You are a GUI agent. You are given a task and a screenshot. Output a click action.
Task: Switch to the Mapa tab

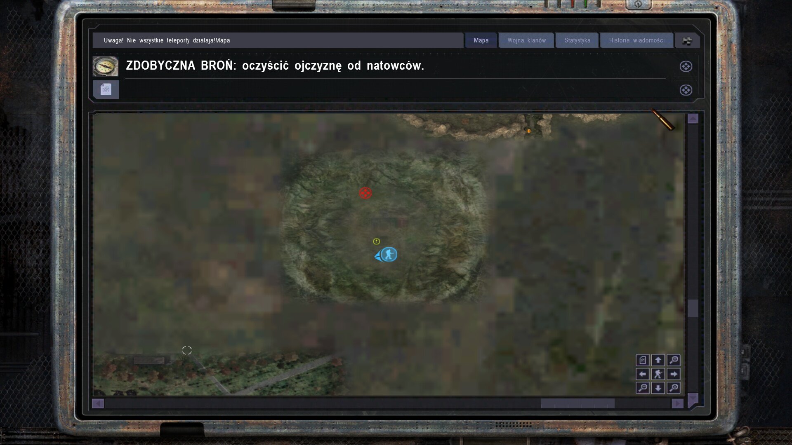coord(481,40)
